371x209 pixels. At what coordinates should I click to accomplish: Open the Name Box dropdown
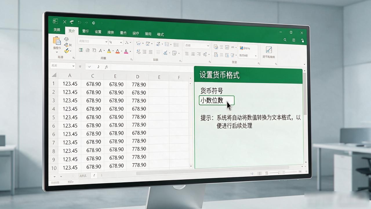[x=74, y=66]
